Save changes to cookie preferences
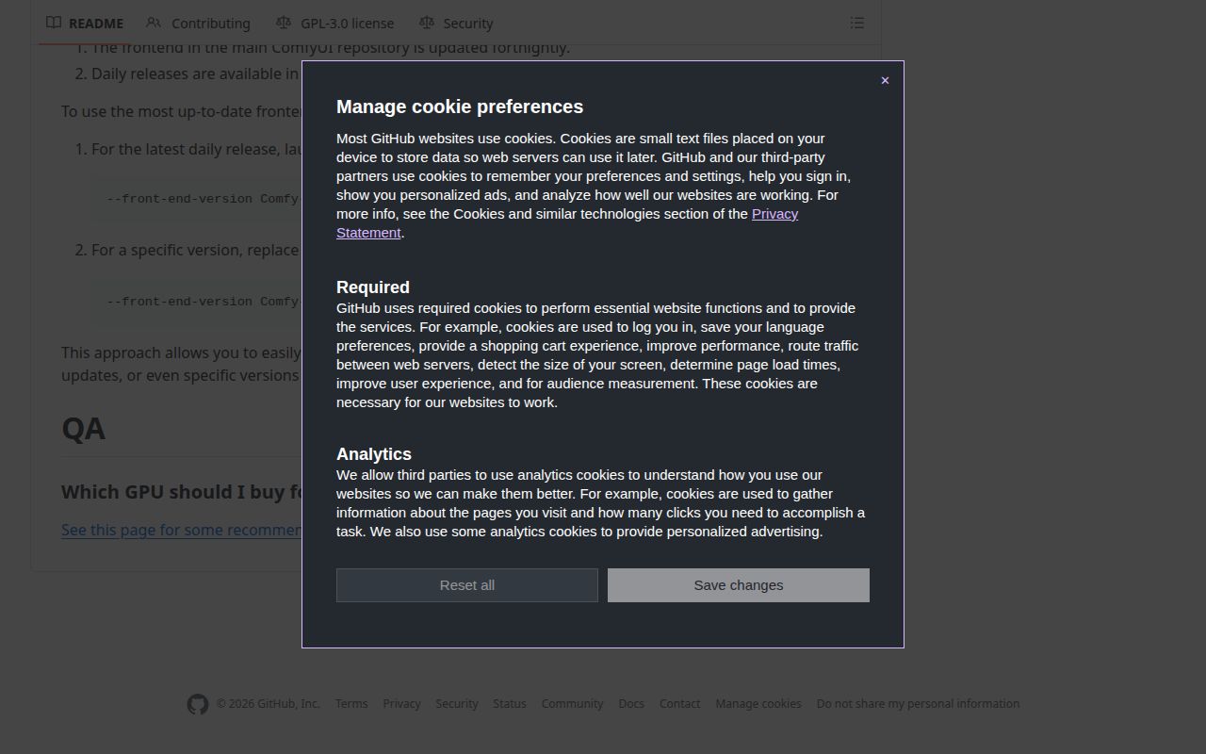Screen dimensions: 1206x754 point(739,585)
